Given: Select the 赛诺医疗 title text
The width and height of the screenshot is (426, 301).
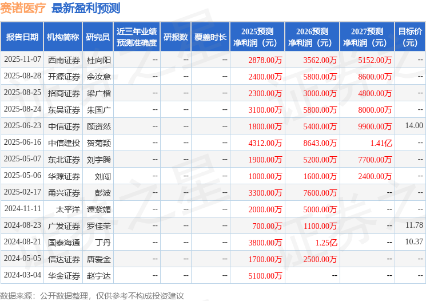Looking at the screenshot, I should (x=23, y=8).
